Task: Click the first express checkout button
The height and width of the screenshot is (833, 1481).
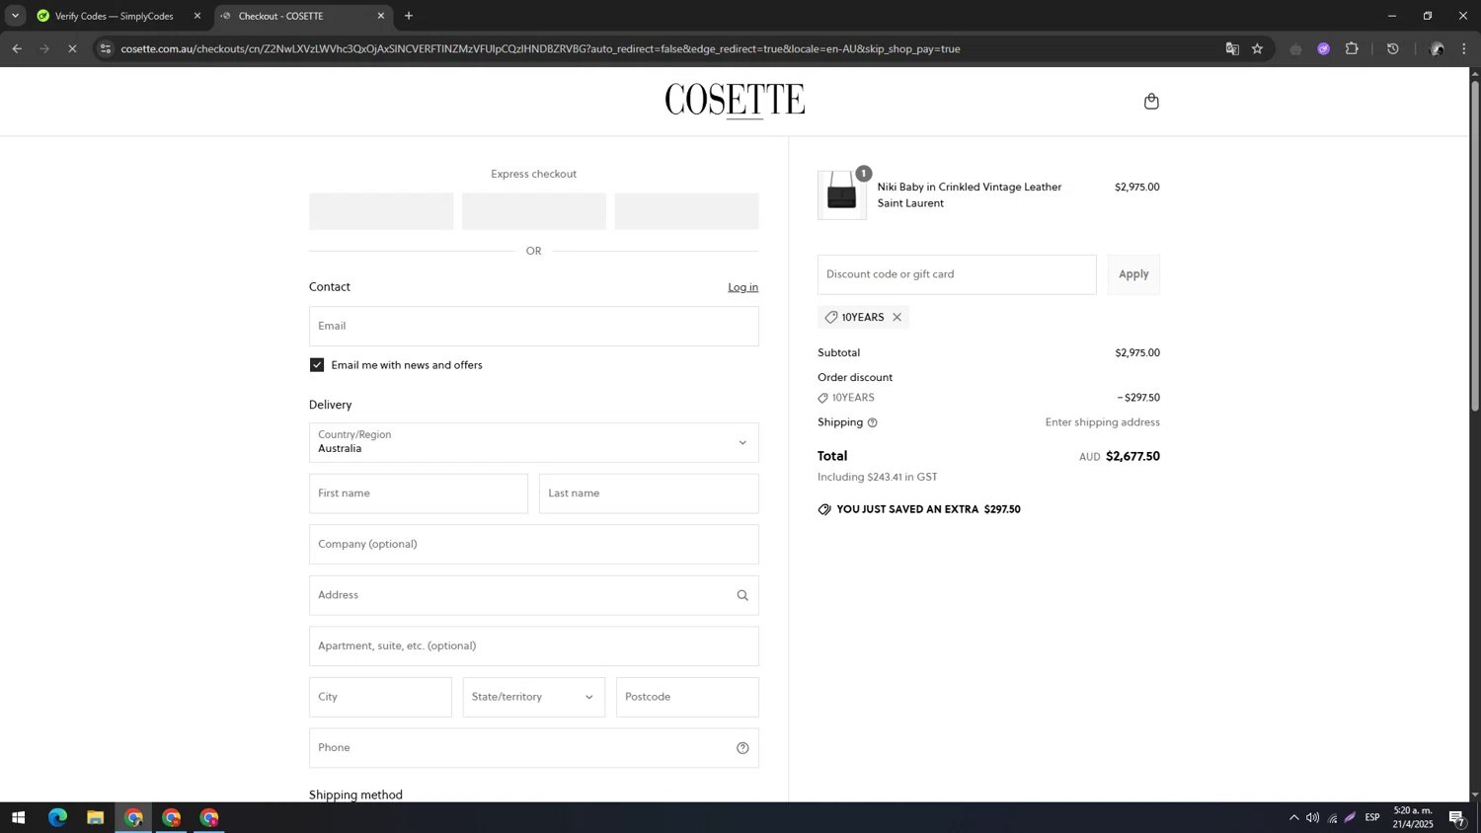Action: coord(381,211)
